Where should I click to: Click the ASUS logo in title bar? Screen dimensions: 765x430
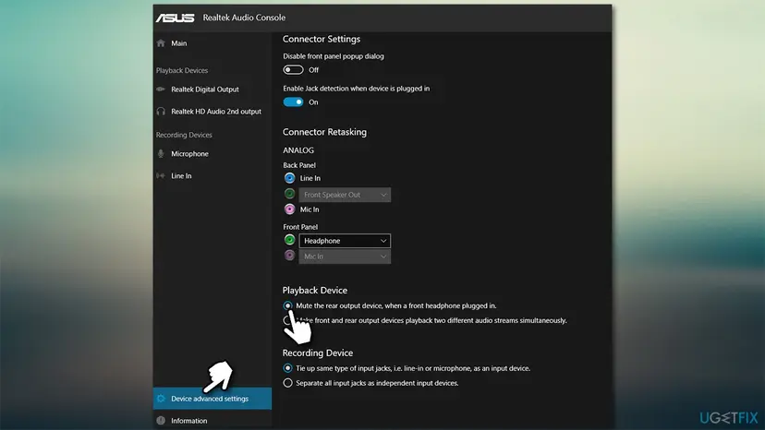coord(176,18)
